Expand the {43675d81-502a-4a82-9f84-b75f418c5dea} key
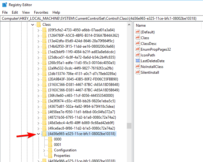The width and height of the screenshot is (203, 162). point(39,107)
